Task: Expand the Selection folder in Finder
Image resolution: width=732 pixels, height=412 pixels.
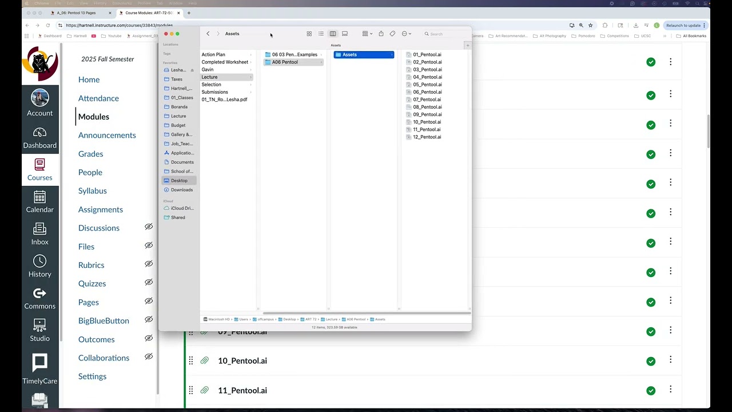Action: [x=251, y=84]
